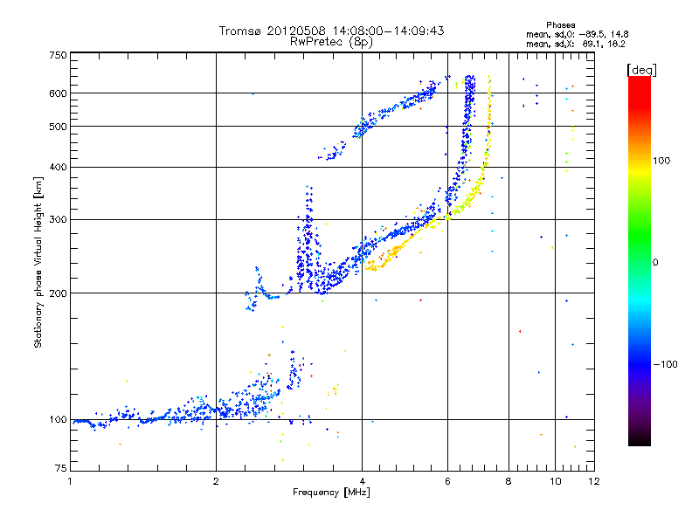Click the x-axis tick label '12'
Screen dimensions: 699x524
(x=594, y=481)
